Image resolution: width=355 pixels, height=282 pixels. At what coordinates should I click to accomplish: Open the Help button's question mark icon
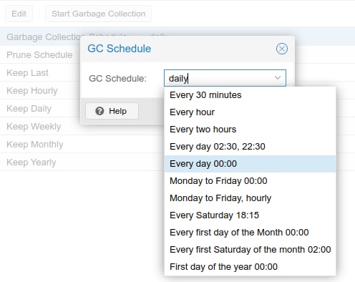(99, 111)
